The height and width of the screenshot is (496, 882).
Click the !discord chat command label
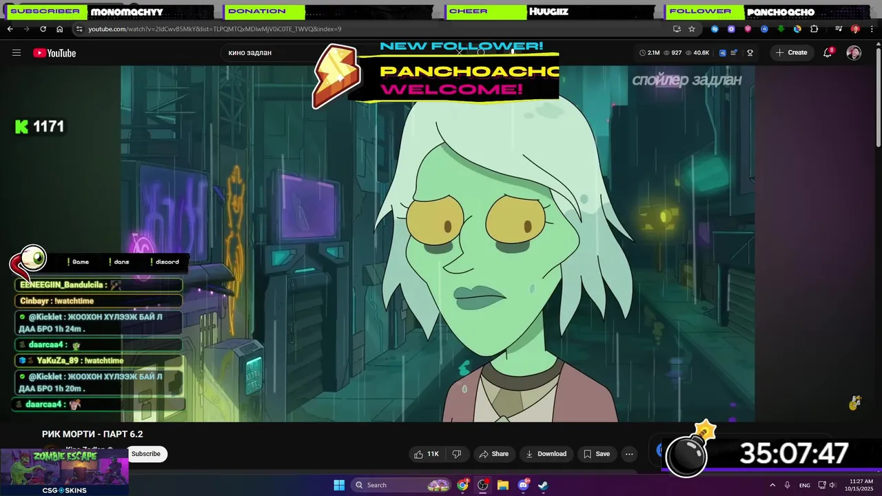click(x=165, y=262)
